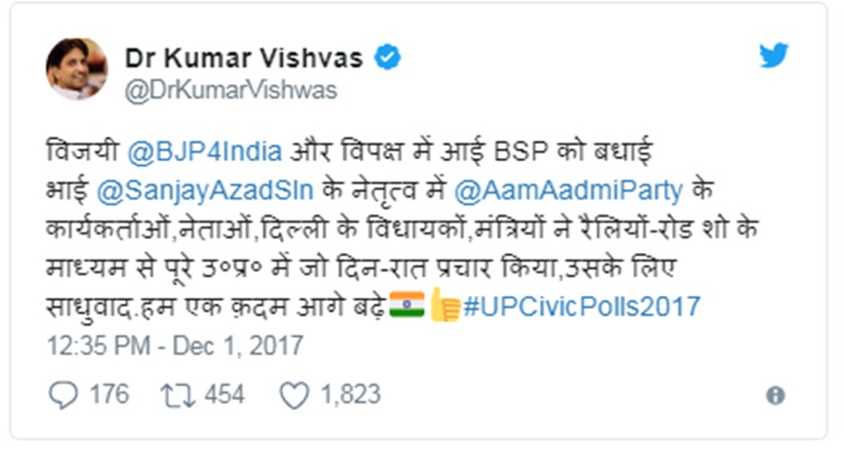Click the 12:35 PM - Dec 1, 2017 timestamp
This screenshot has height=458, width=844.
coord(175,346)
